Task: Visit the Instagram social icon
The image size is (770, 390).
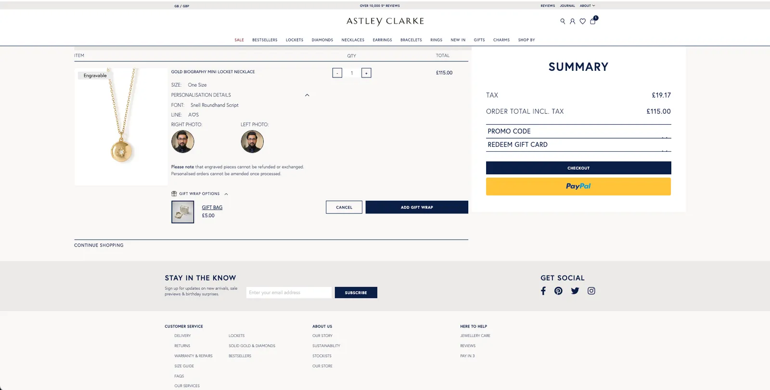Action: 591,291
